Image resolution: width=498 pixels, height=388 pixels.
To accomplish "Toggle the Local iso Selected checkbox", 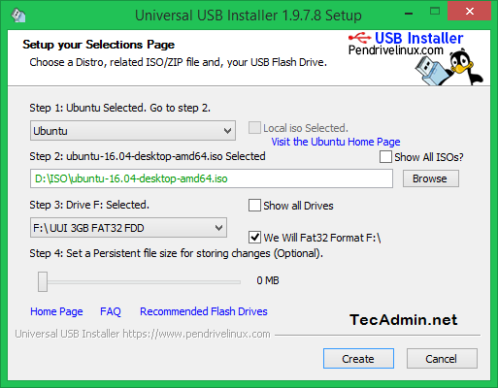I will [x=254, y=128].
